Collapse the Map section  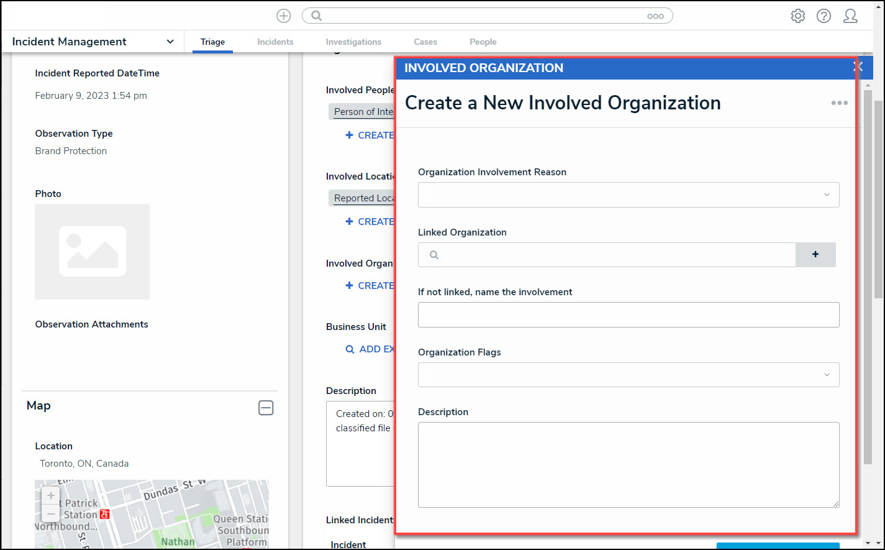coord(266,408)
